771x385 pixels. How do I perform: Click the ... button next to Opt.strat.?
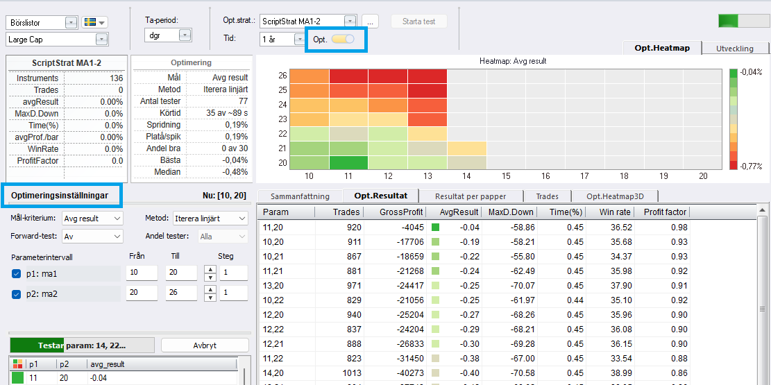click(x=370, y=22)
